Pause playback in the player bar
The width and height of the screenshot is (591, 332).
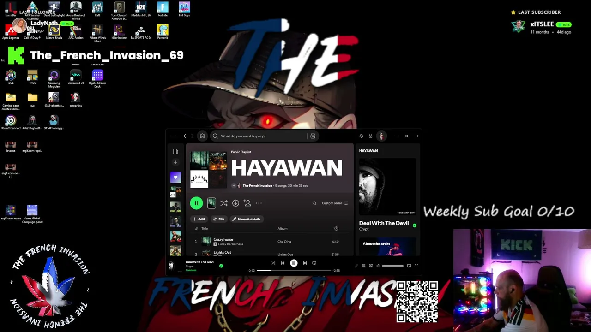click(294, 263)
